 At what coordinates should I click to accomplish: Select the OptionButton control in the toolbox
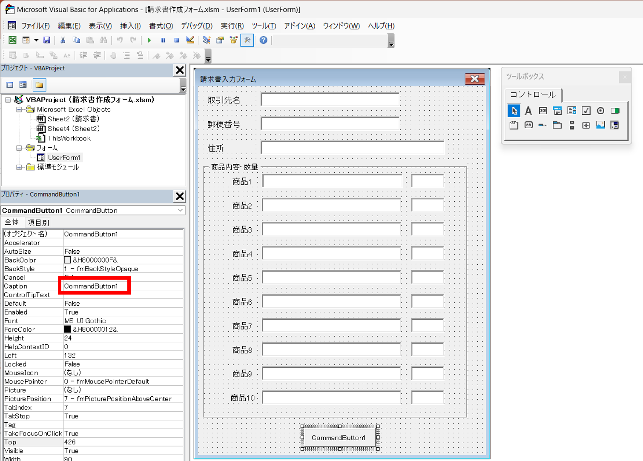600,111
